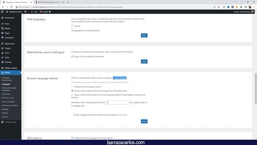Click the highlighted browser language text

(x=120, y=78)
